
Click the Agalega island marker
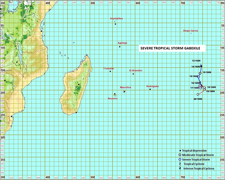pos(119,46)
